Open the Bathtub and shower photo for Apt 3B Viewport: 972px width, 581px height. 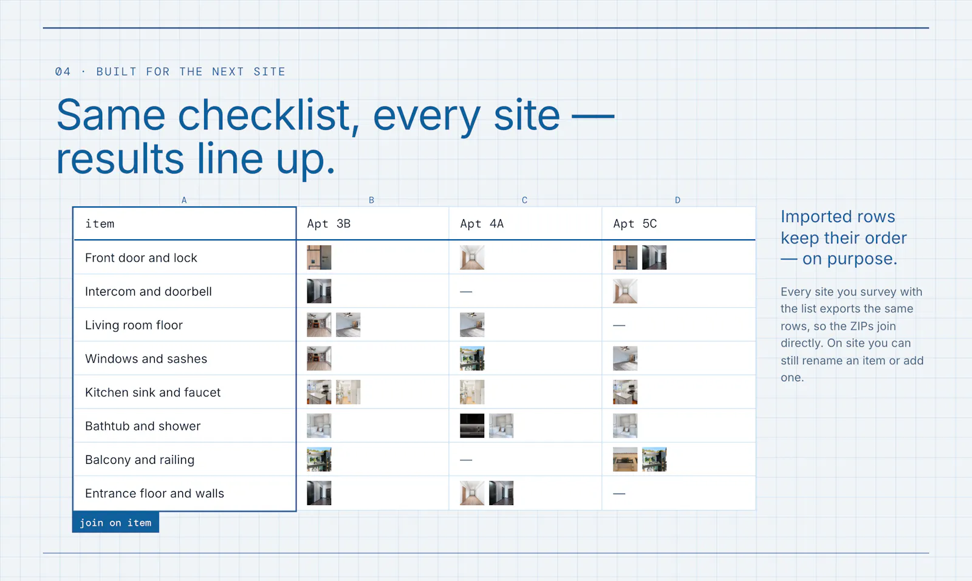[x=319, y=426]
